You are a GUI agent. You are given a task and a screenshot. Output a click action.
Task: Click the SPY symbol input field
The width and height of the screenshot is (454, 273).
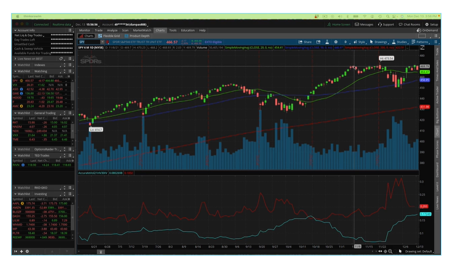pos(89,42)
